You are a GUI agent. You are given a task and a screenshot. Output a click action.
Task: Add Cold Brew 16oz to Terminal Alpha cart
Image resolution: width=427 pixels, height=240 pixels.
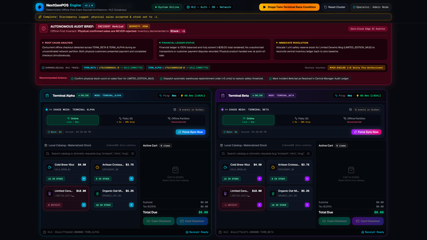pos(84,179)
